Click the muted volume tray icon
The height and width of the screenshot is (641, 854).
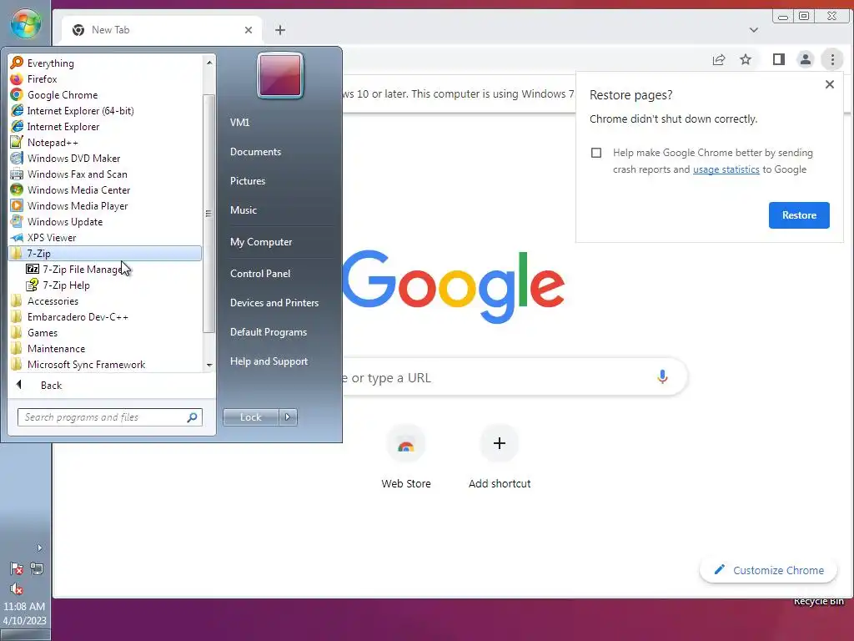(x=17, y=588)
